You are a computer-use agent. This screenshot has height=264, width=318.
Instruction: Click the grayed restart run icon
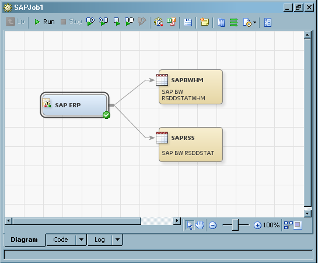tap(142, 22)
